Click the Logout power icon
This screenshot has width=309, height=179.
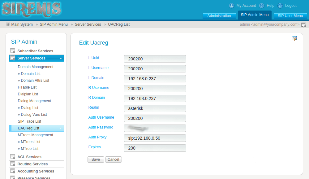point(280,6)
